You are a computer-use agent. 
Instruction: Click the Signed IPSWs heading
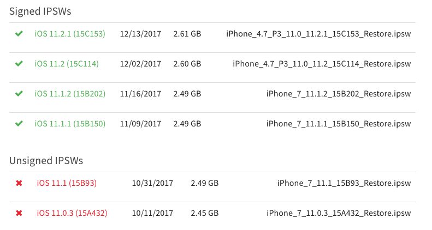click(40, 11)
